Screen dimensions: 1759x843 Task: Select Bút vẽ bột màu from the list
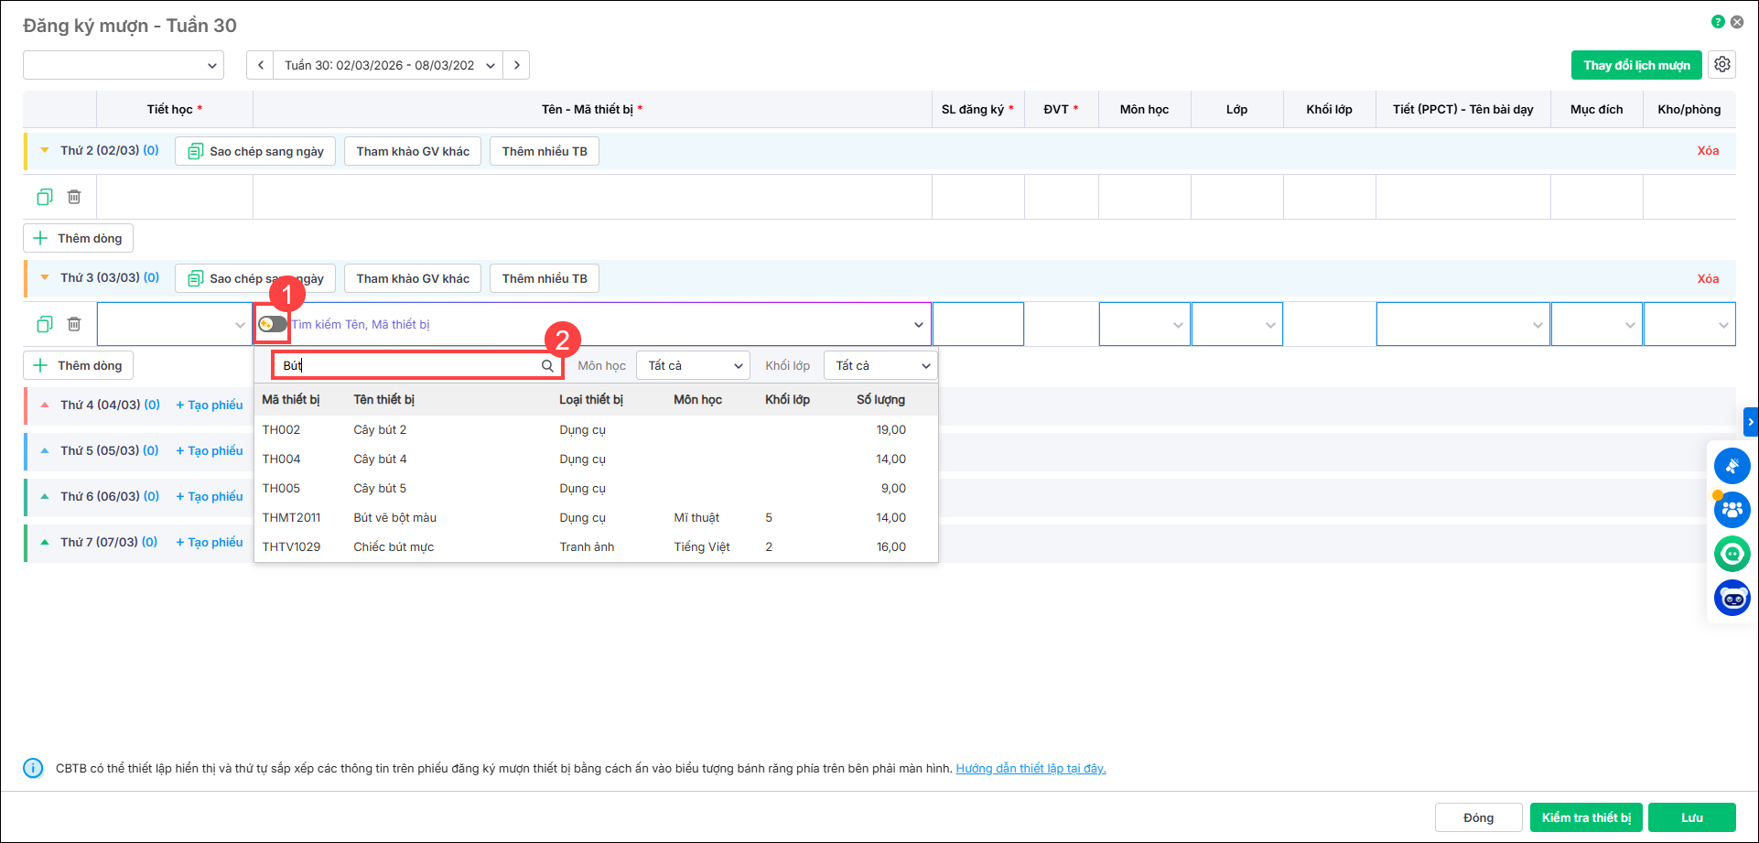pyautogui.click(x=394, y=517)
